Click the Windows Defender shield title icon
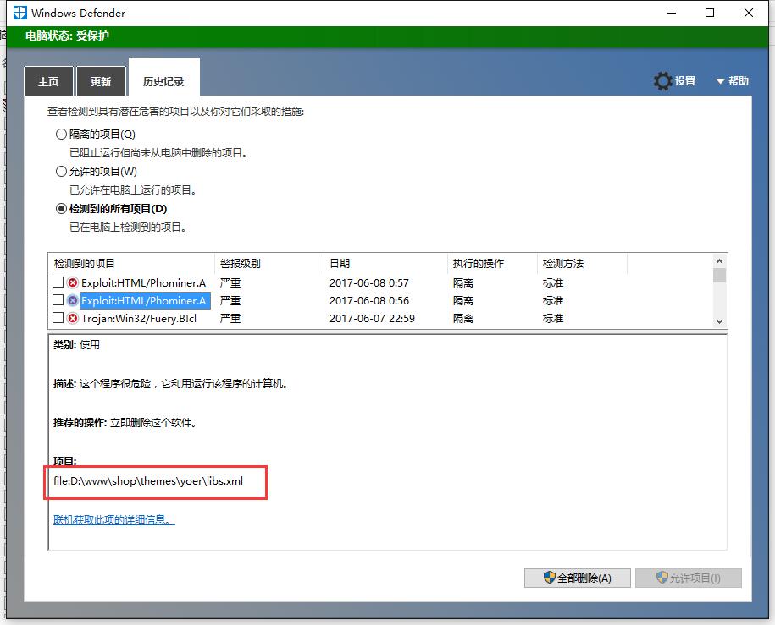 coord(19,13)
